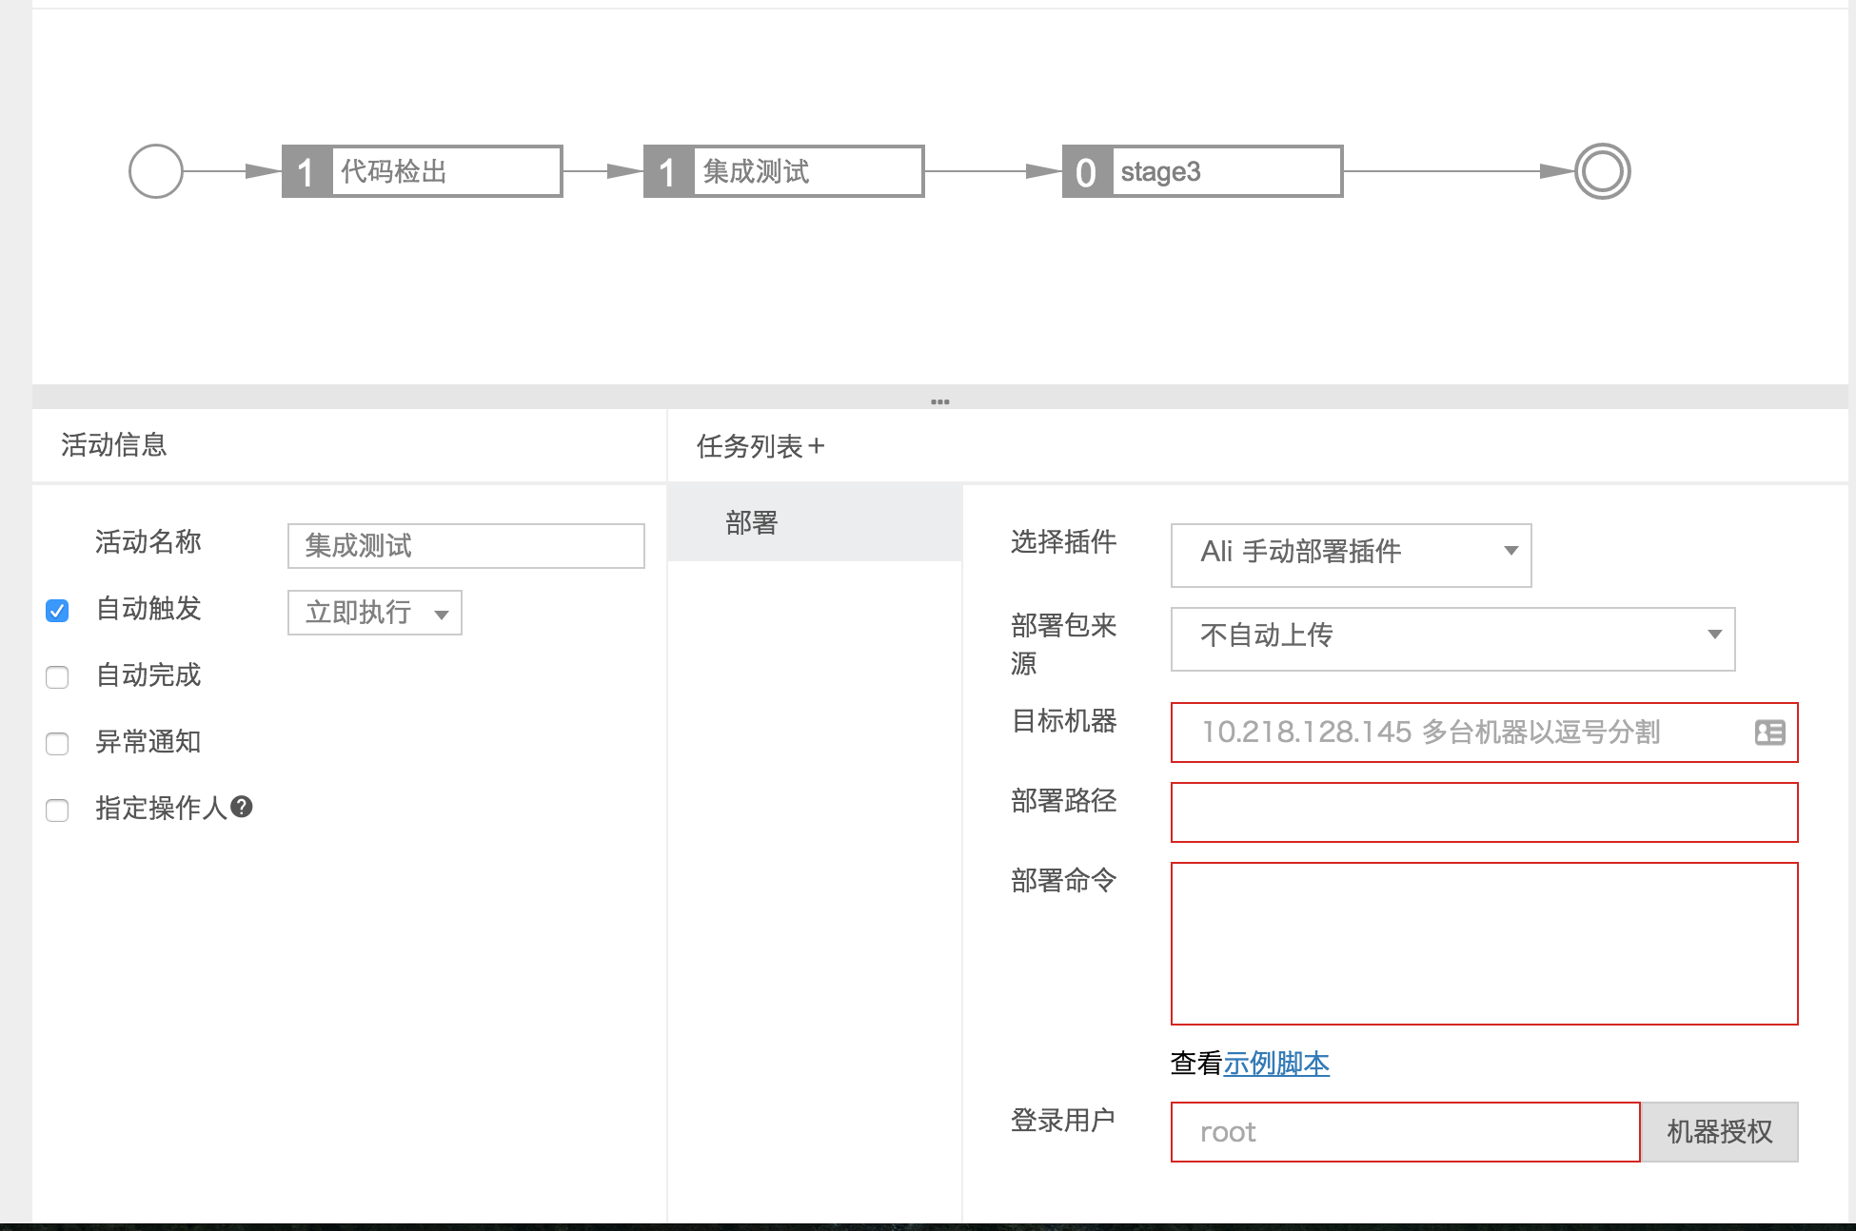Enable the 异常通知 checkbox
Screen dimensions: 1856x1231
point(57,743)
